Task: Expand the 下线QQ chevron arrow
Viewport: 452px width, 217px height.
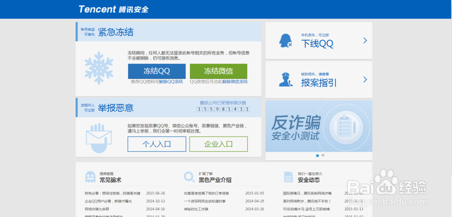Action: coord(365,41)
